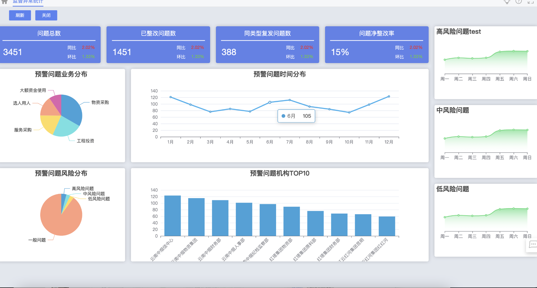Viewport: 537px width, 288px height.
Task: Click the 云南中烟人事部 bar
Action: click(244, 219)
